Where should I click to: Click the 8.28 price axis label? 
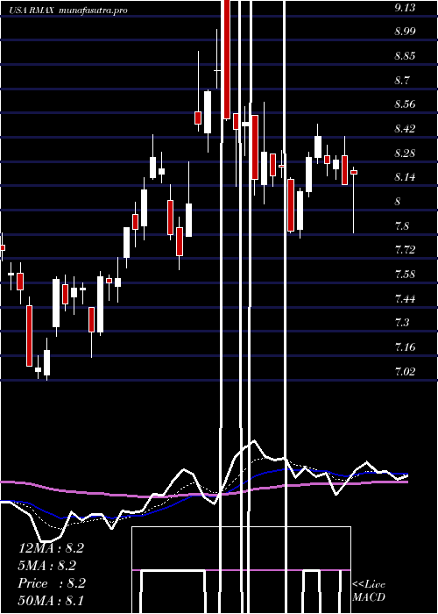pyautogui.click(x=405, y=153)
